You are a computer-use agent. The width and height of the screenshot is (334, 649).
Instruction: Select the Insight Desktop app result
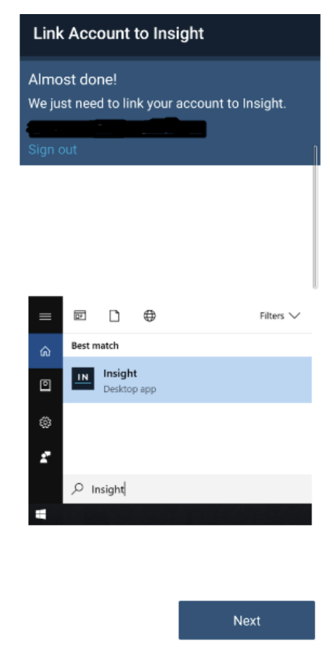tap(187, 379)
